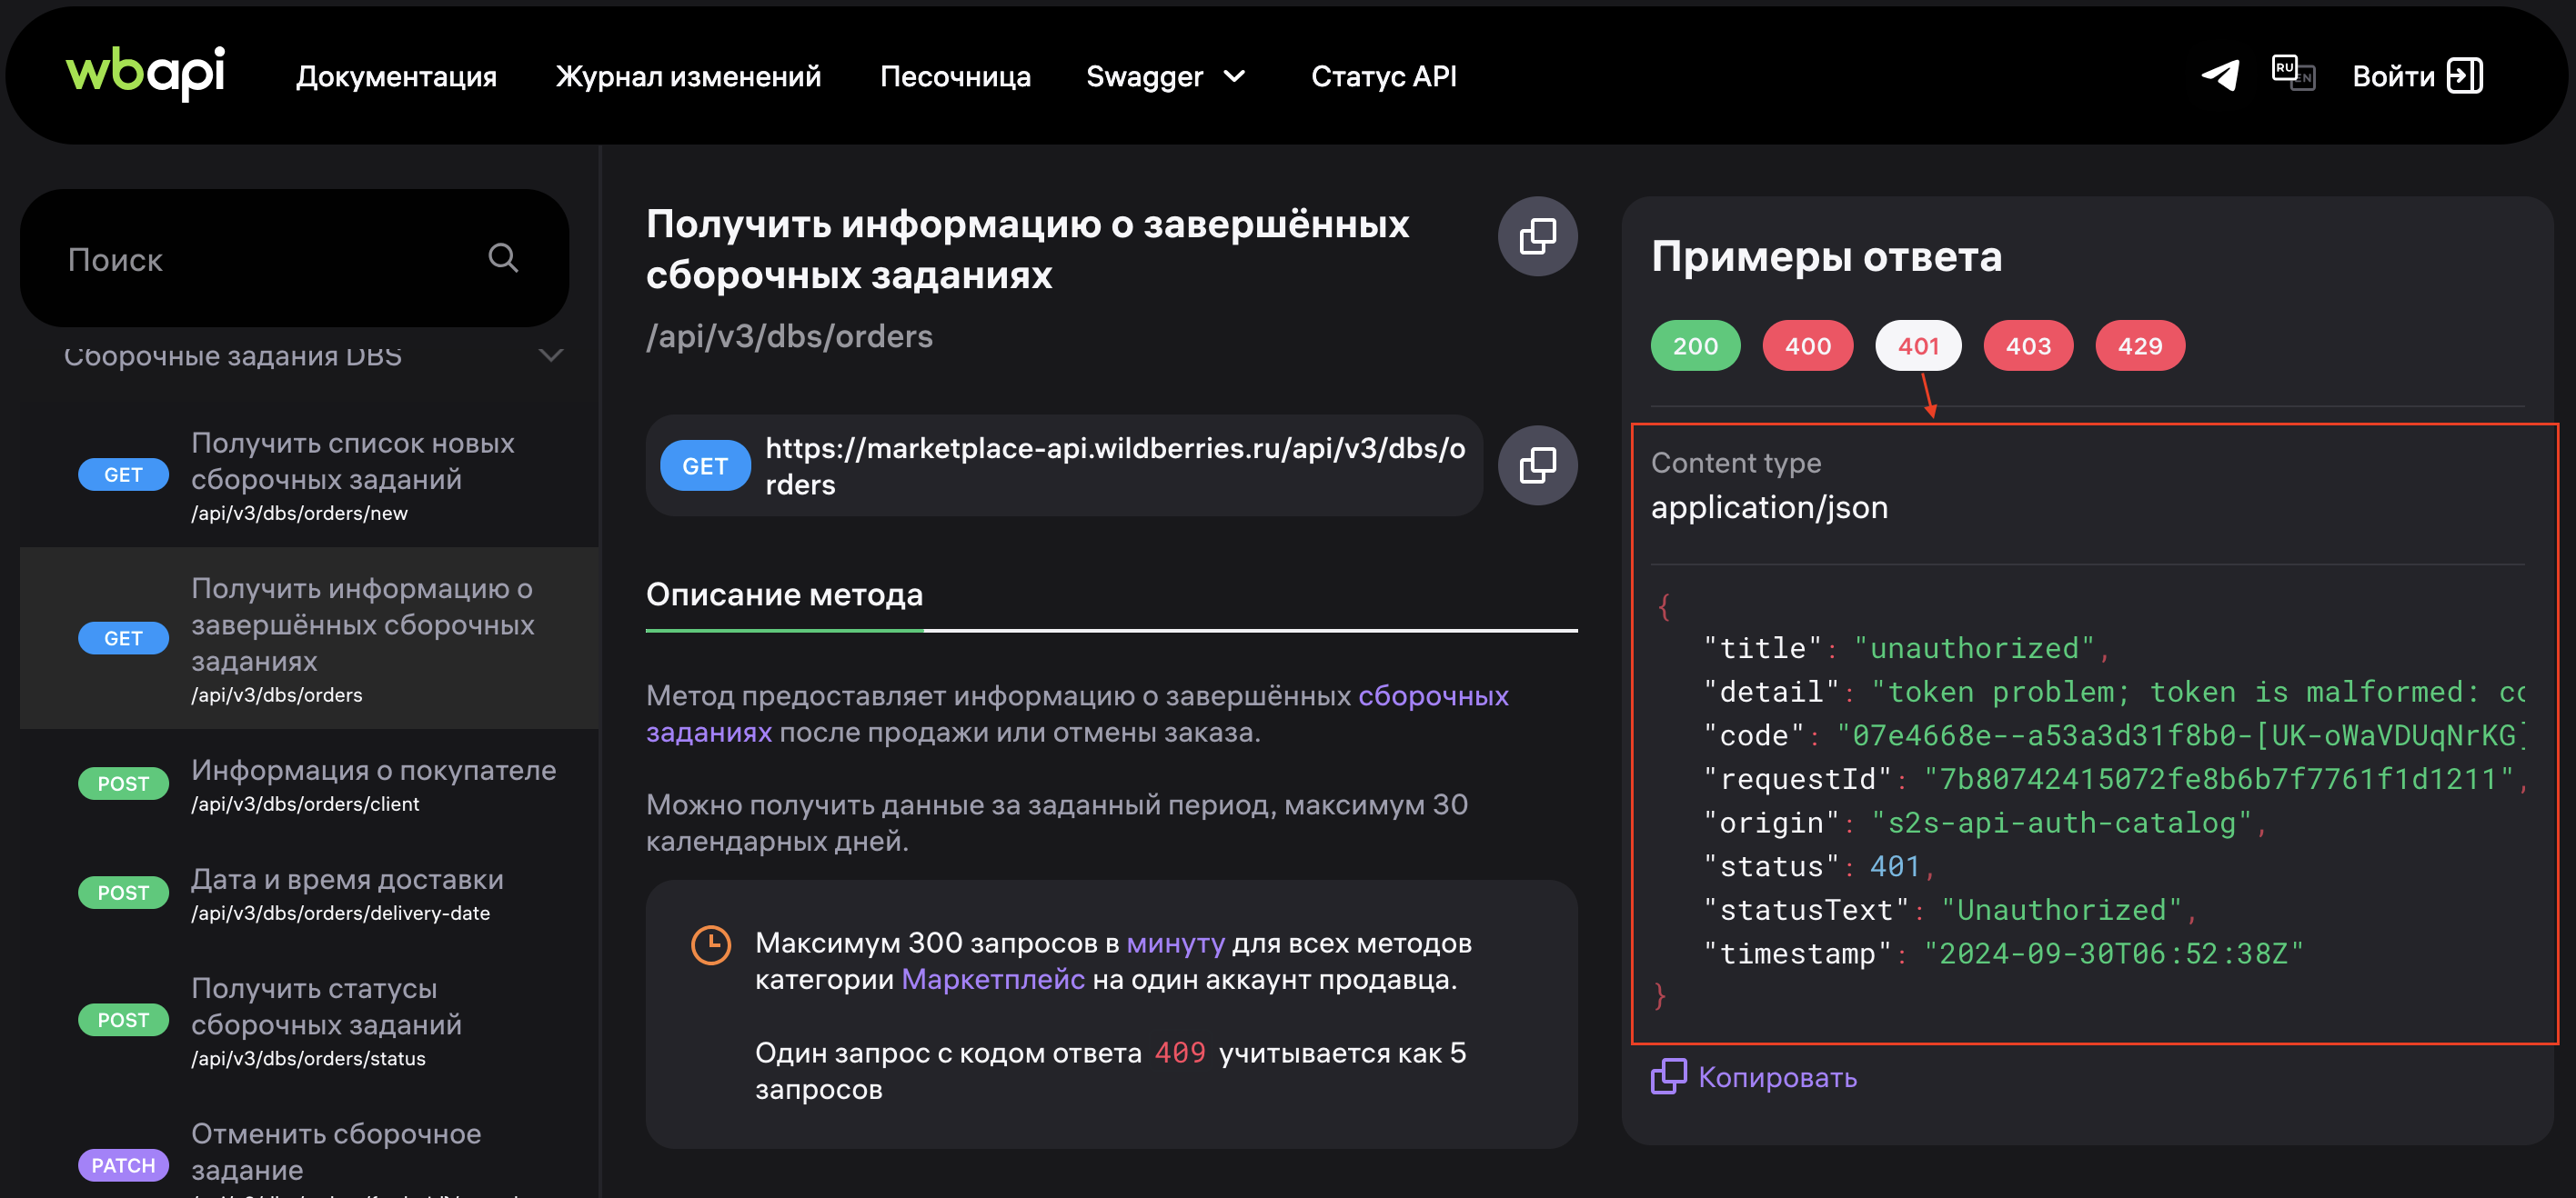
Task: Click the GET badge beside the URL
Action: click(x=704, y=465)
